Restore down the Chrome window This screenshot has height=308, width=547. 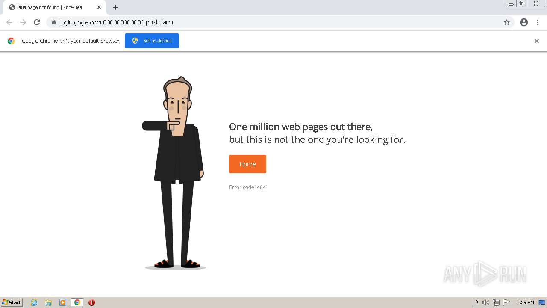pos(522,4)
